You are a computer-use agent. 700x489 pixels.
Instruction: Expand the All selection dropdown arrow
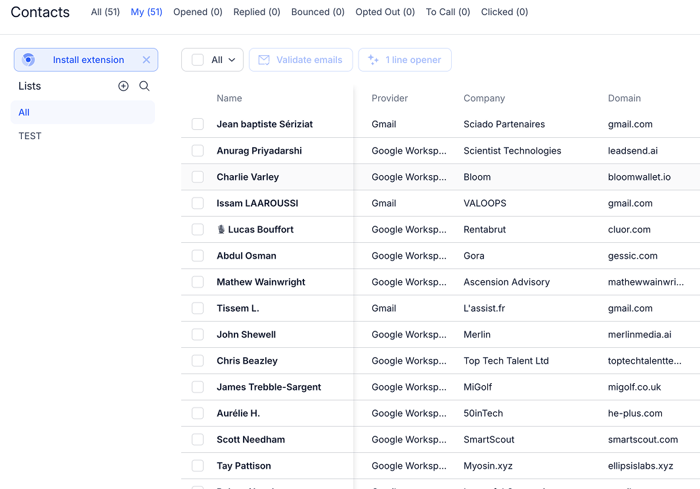tap(232, 60)
